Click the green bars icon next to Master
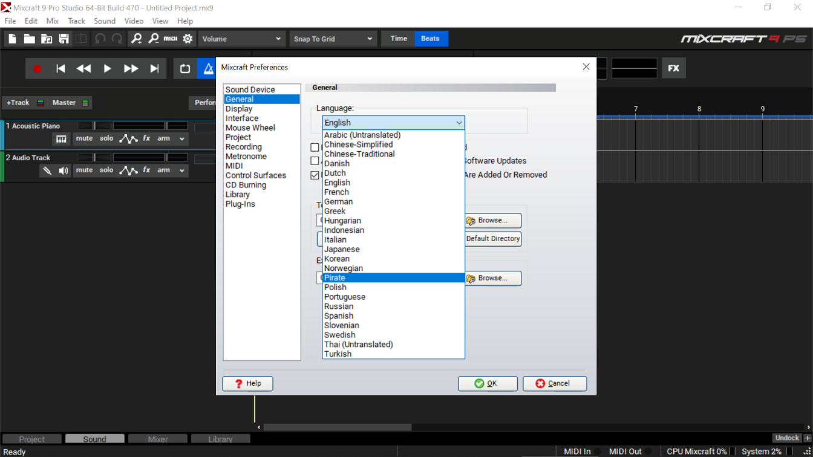This screenshot has height=457, width=813. click(x=85, y=103)
